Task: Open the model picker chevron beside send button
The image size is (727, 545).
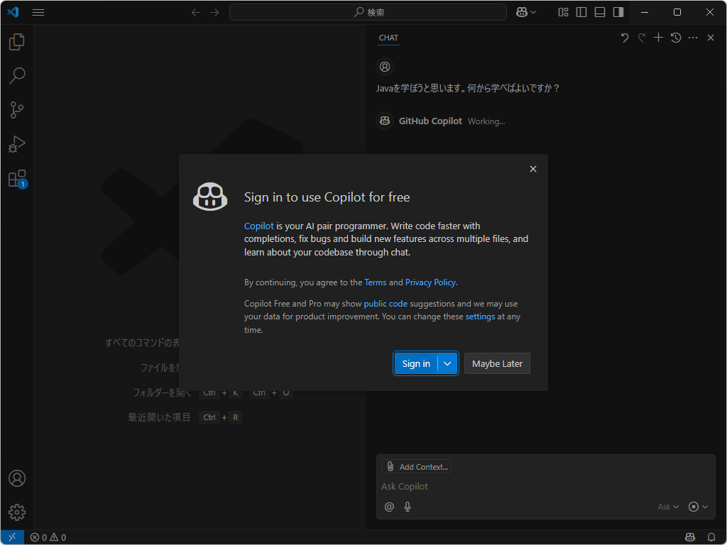Action: point(704,506)
